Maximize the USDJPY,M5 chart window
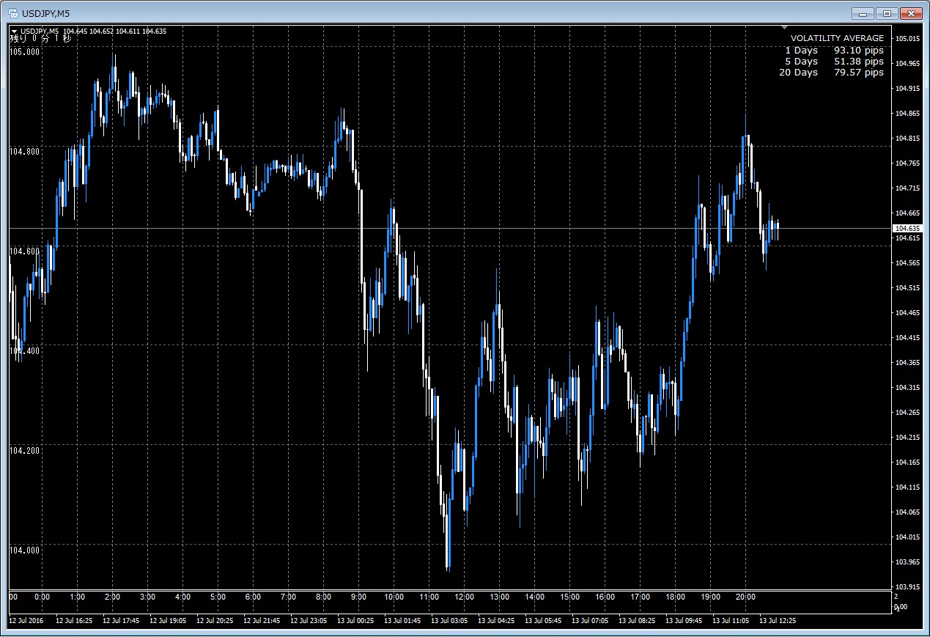930x637 pixels. point(887,13)
